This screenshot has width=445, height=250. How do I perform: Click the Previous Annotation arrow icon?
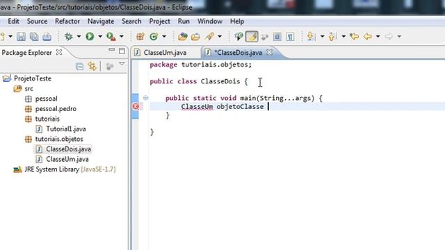[332, 37]
